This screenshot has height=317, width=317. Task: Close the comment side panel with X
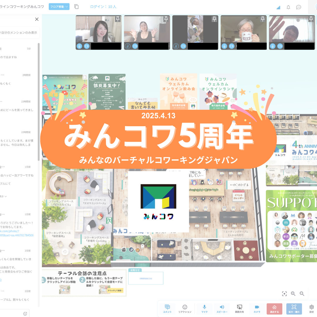37,19
